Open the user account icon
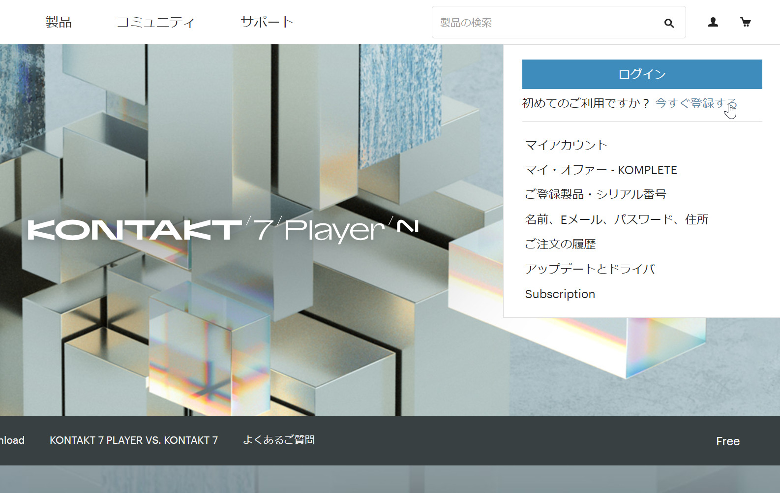The height and width of the screenshot is (493, 780). [x=713, y=22]
